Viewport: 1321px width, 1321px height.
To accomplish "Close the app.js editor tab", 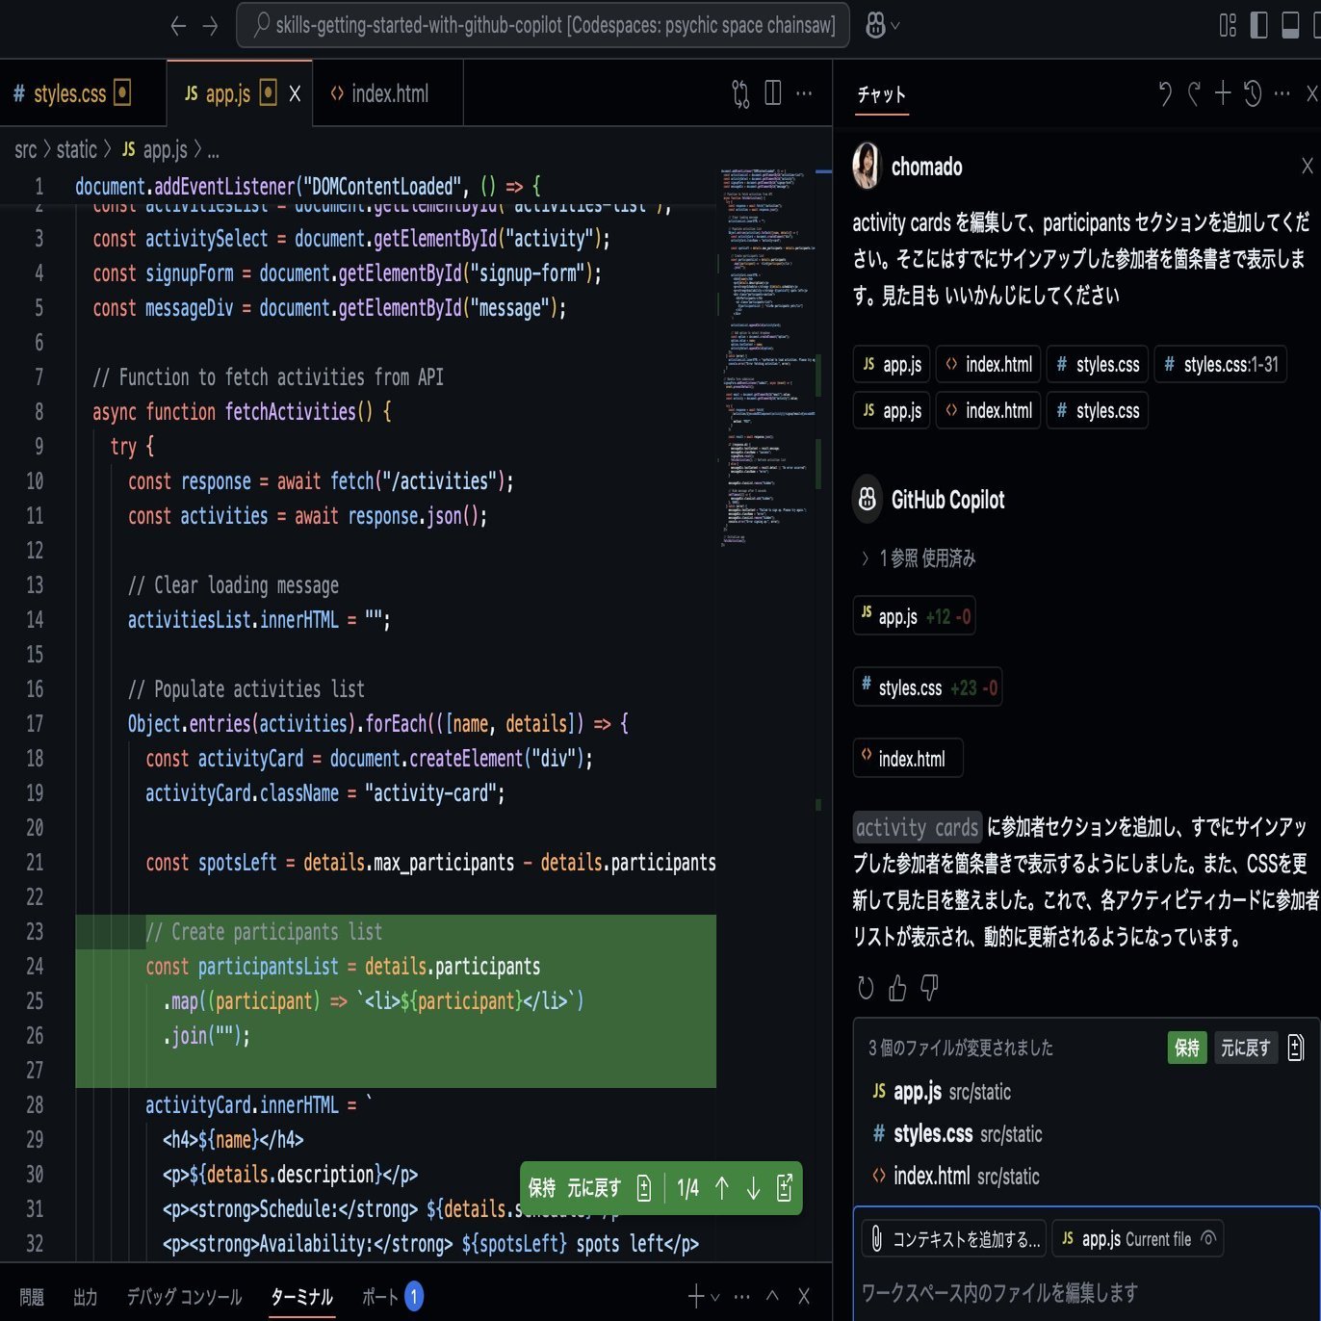I will pos(295,93).
